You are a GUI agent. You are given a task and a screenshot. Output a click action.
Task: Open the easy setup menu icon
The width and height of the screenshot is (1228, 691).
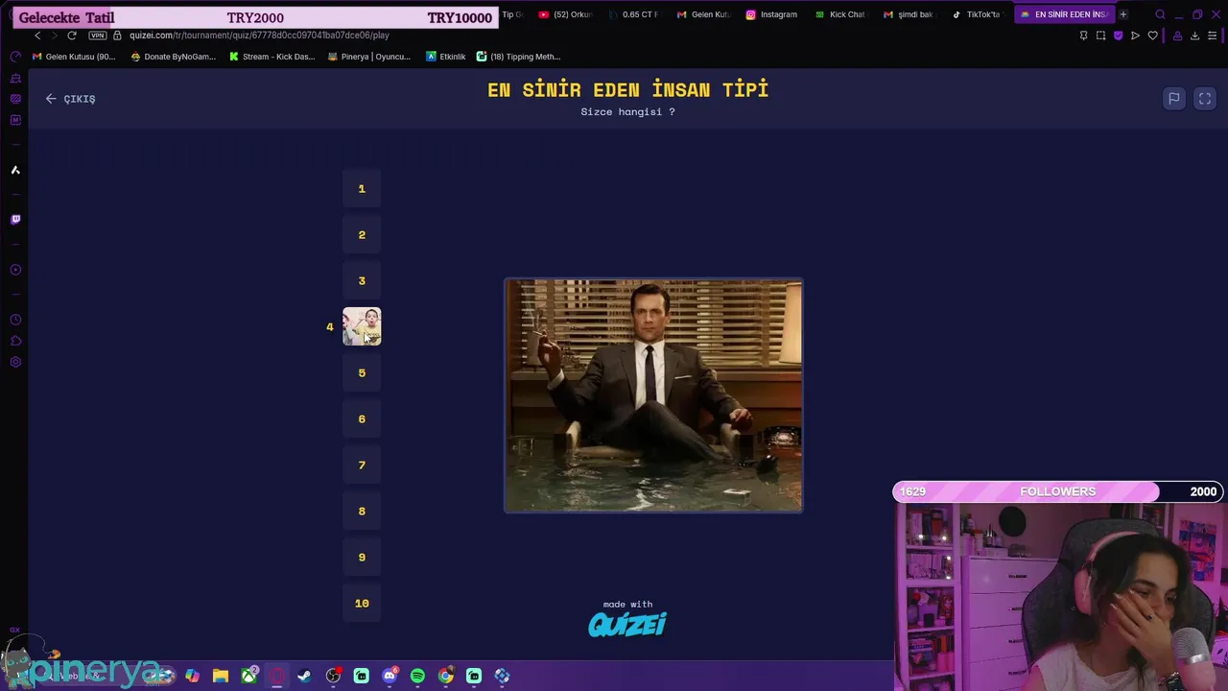pos(1213,36)
